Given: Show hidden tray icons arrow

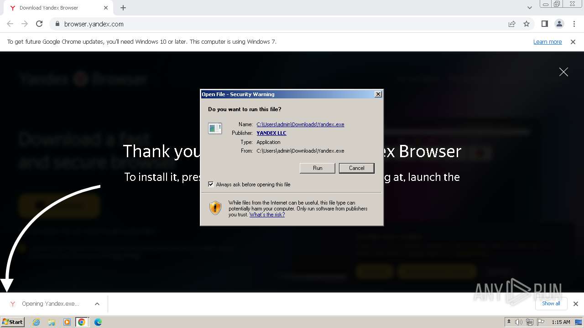Looking at the screenshot, I should [x=509, y=322].
